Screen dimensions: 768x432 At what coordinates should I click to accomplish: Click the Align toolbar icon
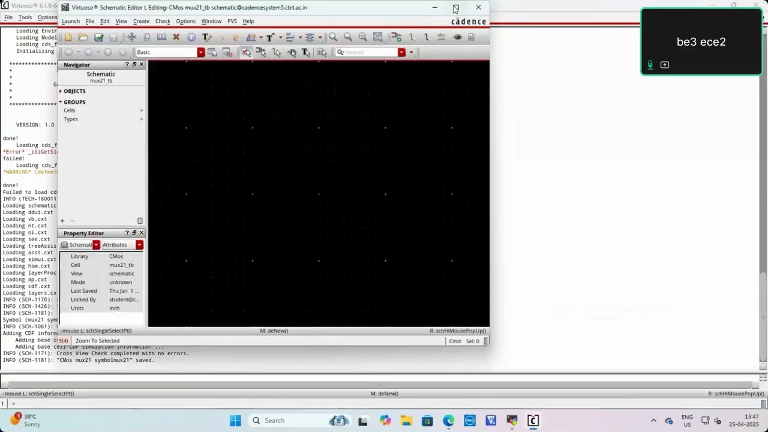point(290,37)
